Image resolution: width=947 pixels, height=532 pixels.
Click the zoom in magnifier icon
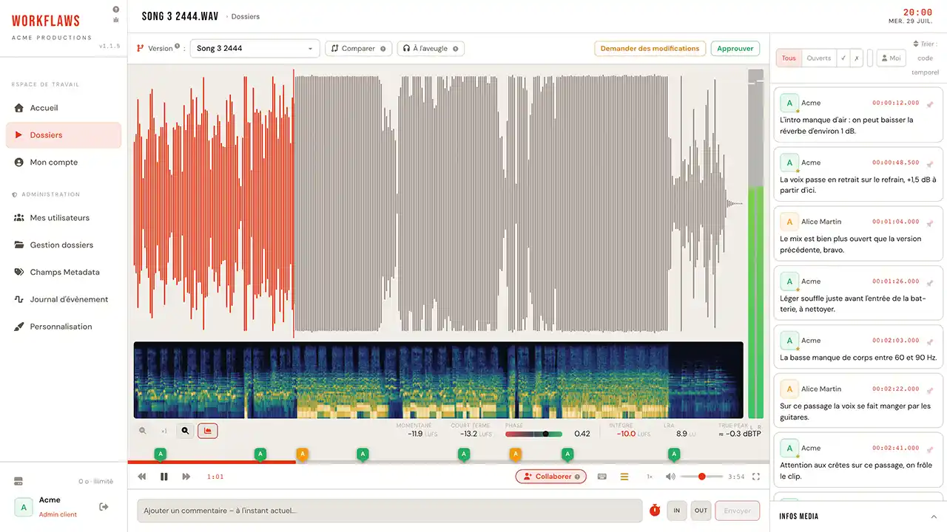[x=185, y=431]
